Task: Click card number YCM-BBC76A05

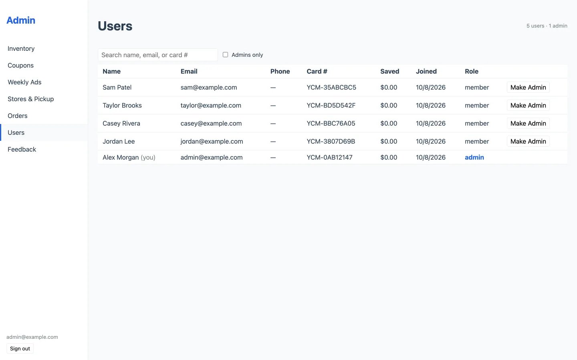Action: (x=331, y=123)
